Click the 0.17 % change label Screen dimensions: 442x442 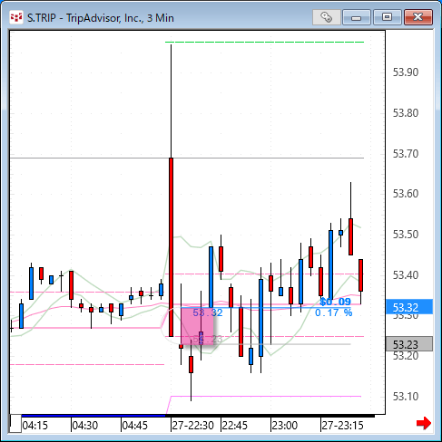(x=333, y=312)
